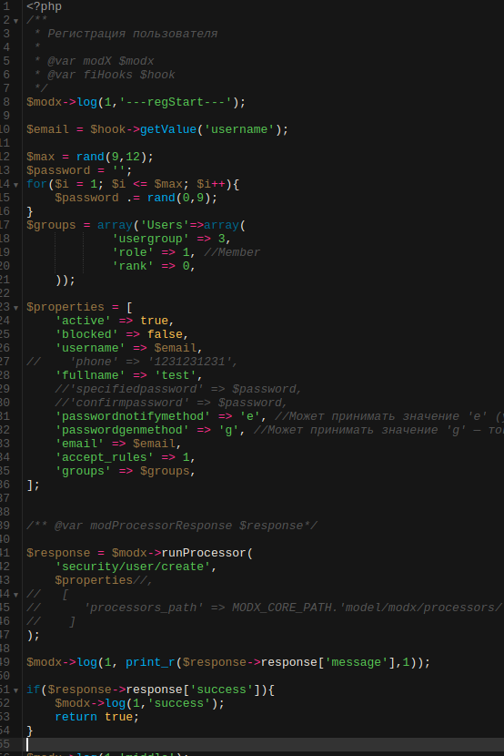504x756 pixels.
Task: Collapse the $properties array fold arrow
Action: pyautogui.click(x=15, y=308)
